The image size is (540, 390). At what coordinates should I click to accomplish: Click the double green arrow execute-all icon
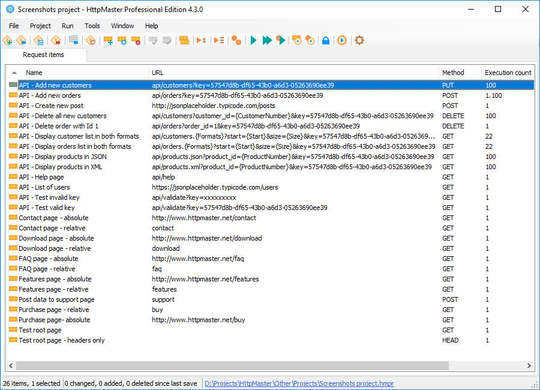pos(267,40)
